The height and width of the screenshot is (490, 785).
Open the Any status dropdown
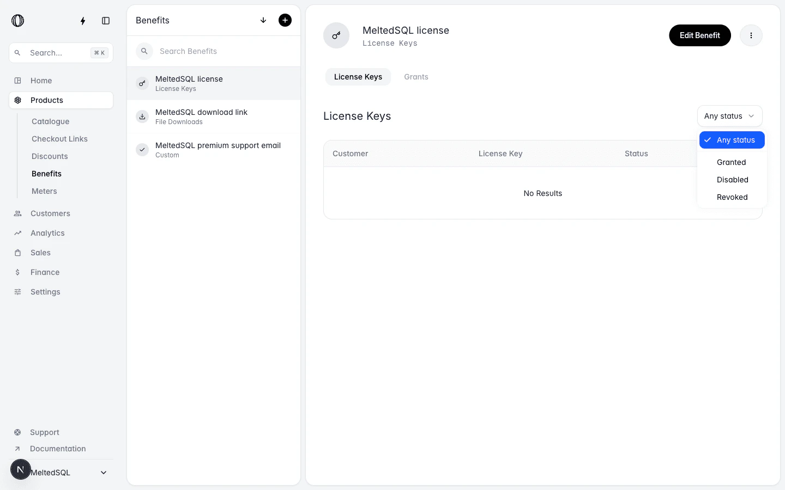pos(729,116)
